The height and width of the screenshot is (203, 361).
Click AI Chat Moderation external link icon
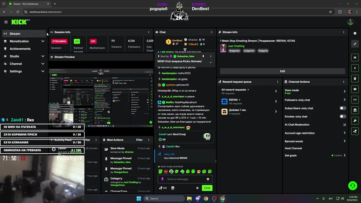tap(345, 125)
